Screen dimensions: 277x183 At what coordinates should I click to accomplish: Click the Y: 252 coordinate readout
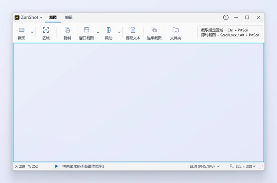tap(33, 167)
